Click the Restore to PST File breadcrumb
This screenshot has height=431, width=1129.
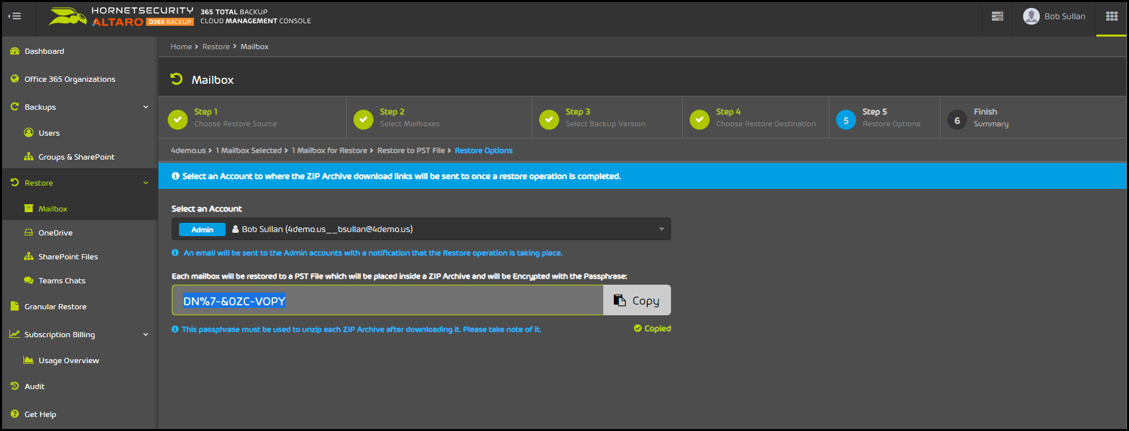coord(411,150)
